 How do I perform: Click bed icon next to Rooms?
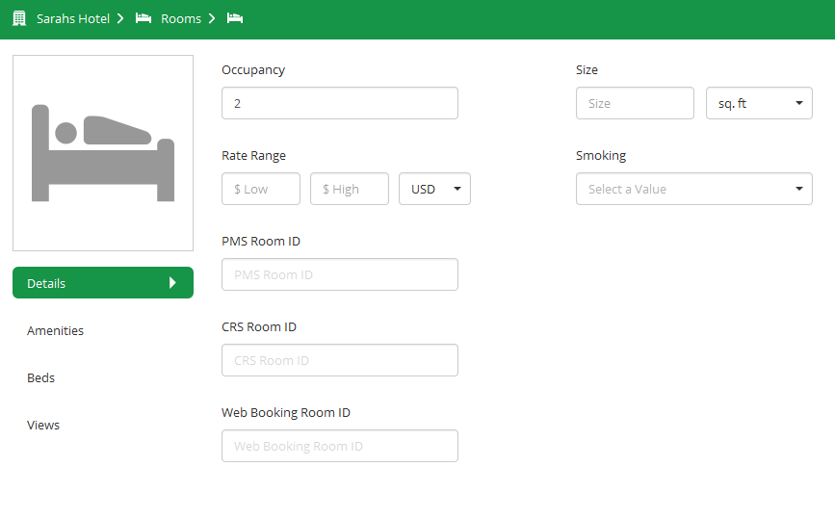point(144,18)
